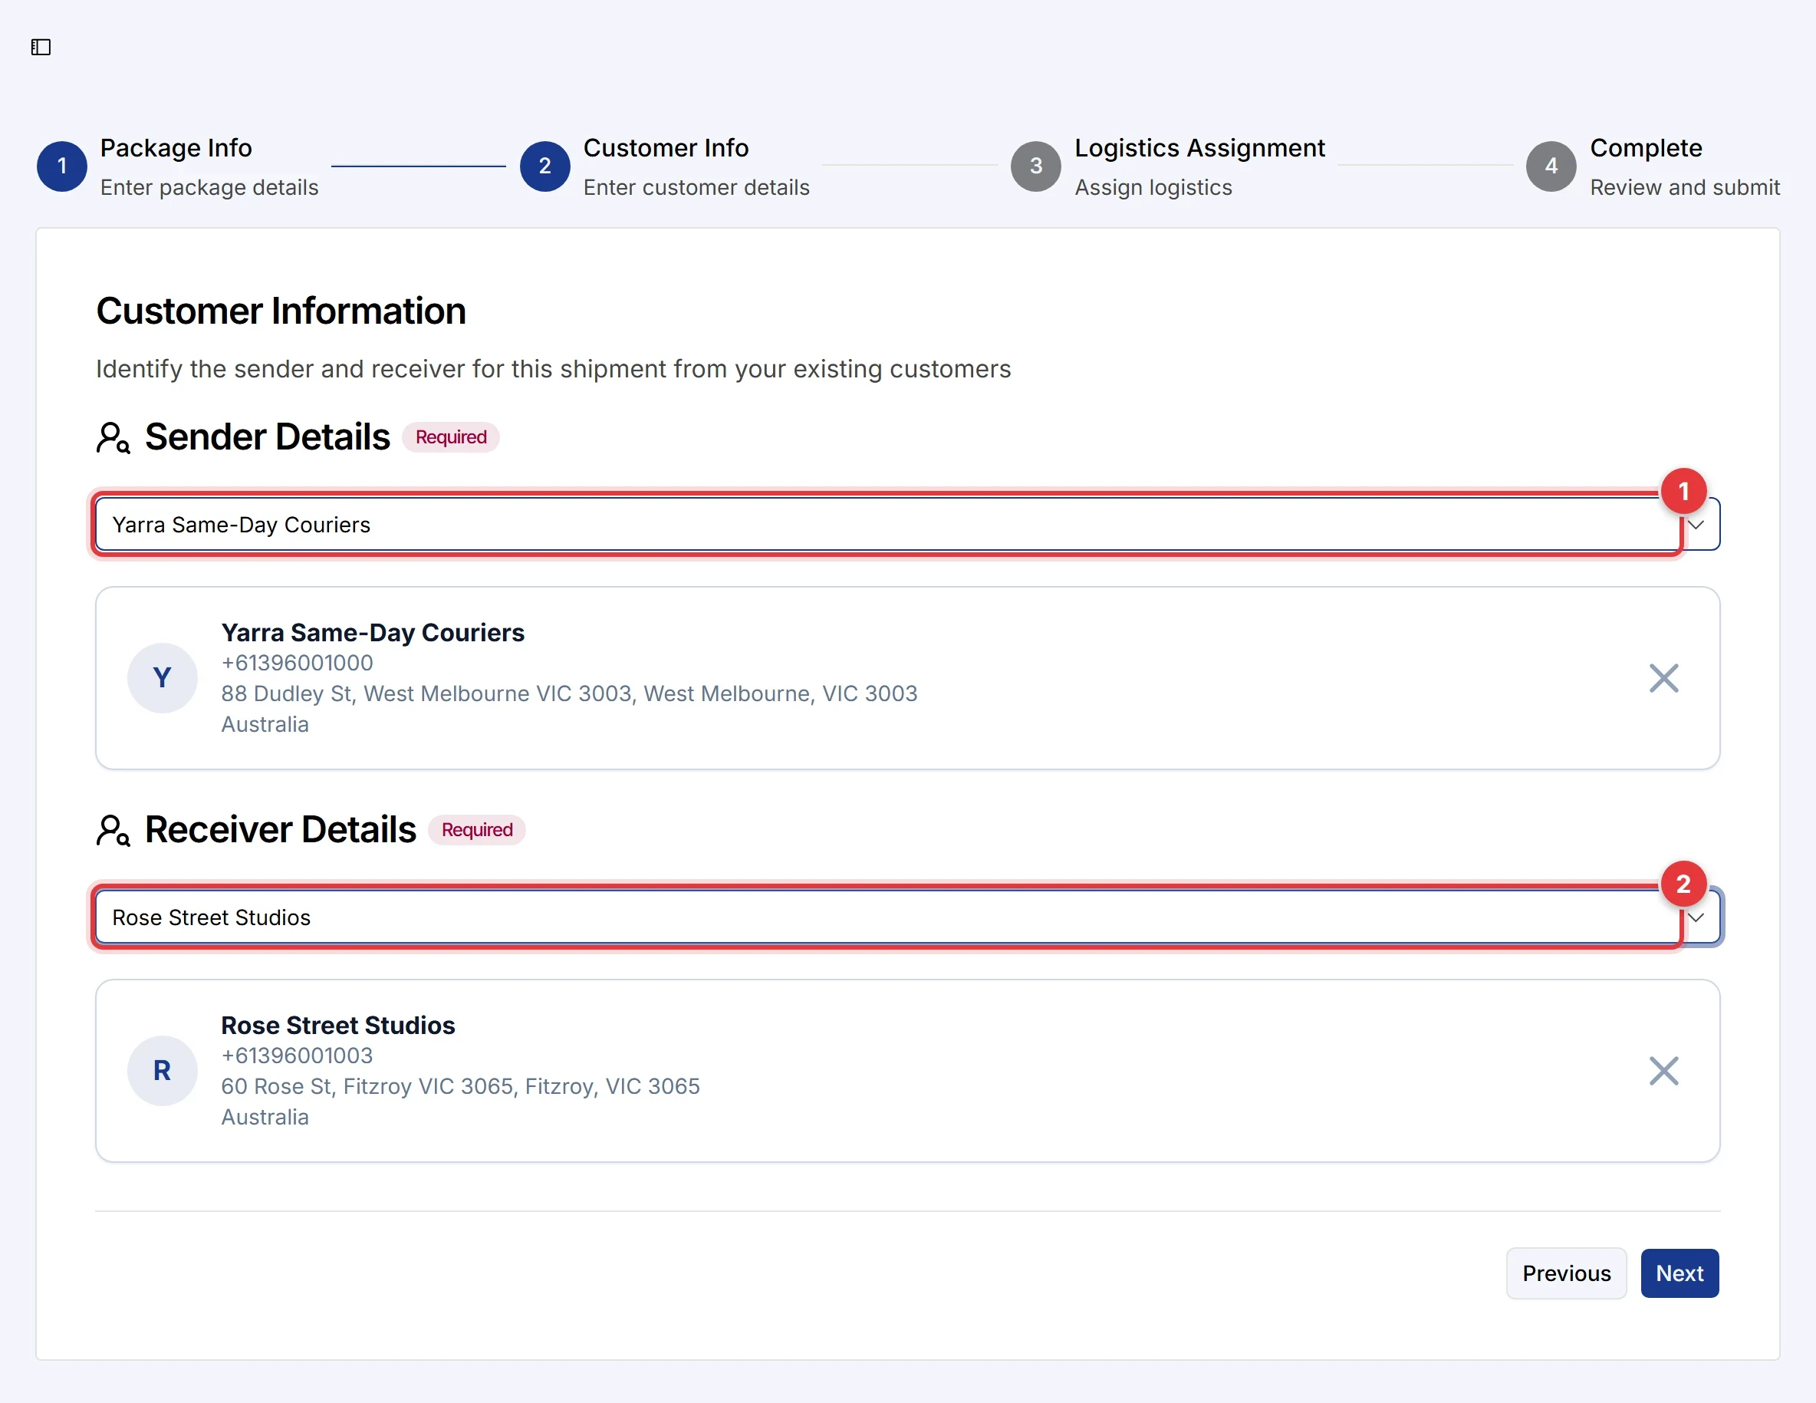Select receiver phone number +61396001003
This screenshot has height=1403, width=1816.
(297, 1056)
